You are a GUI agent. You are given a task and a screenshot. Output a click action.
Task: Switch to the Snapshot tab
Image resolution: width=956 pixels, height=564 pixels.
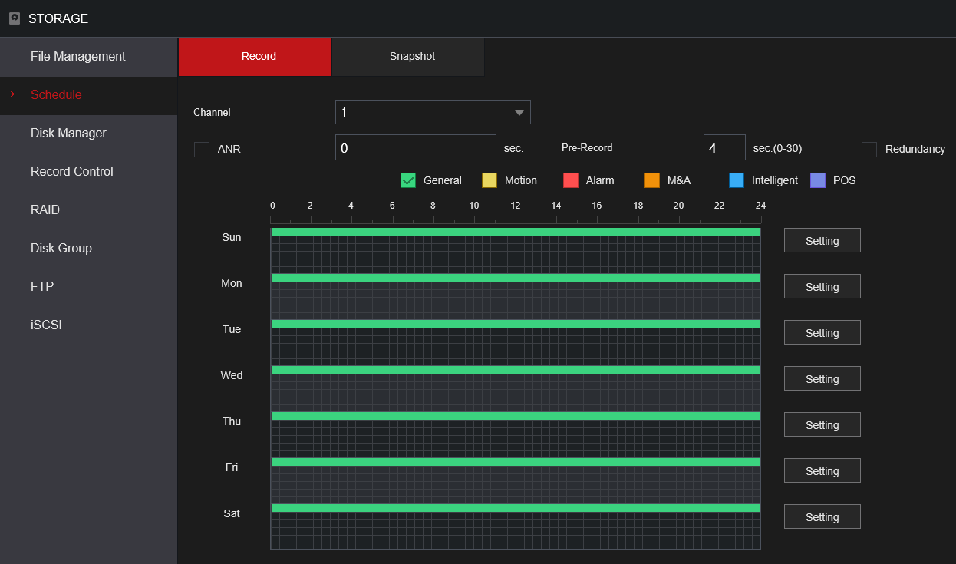[412, 57]
